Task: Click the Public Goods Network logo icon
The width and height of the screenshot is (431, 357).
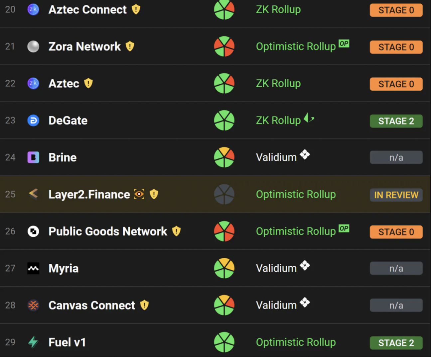Action: pos(33,231)
